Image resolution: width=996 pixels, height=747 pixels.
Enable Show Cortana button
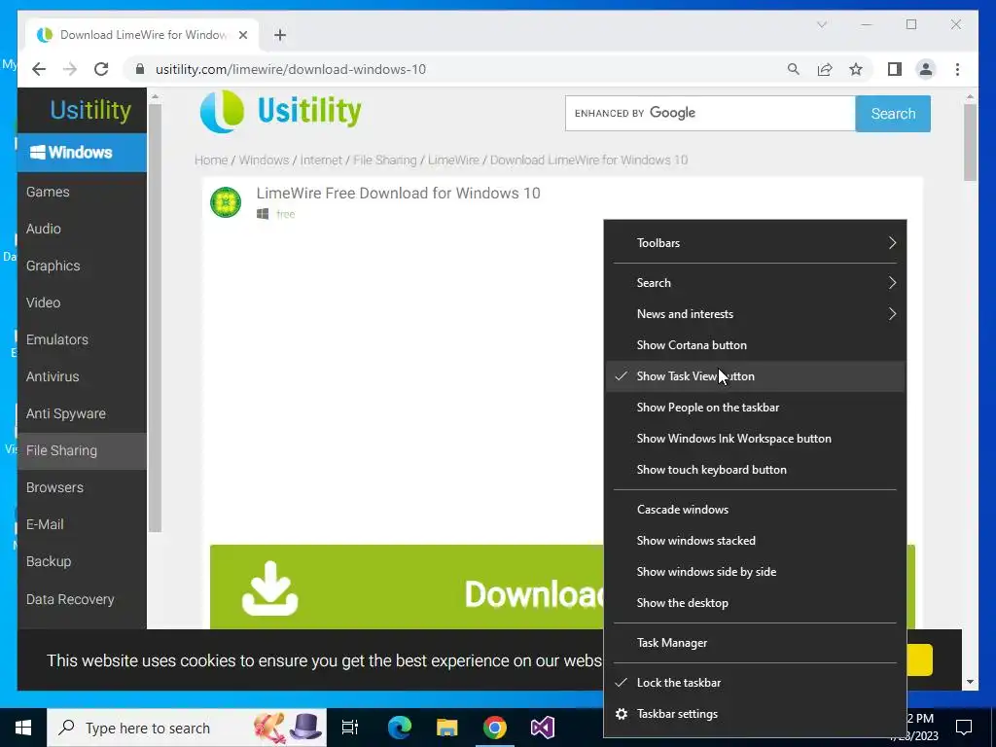click(x=755, y=345)
